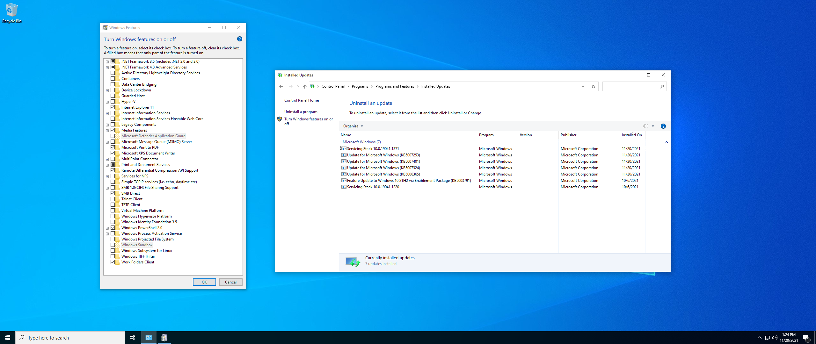Screen dimensions: 816x344
Task: Click the Uninstall a program link
Action: (x=301, y=112)
